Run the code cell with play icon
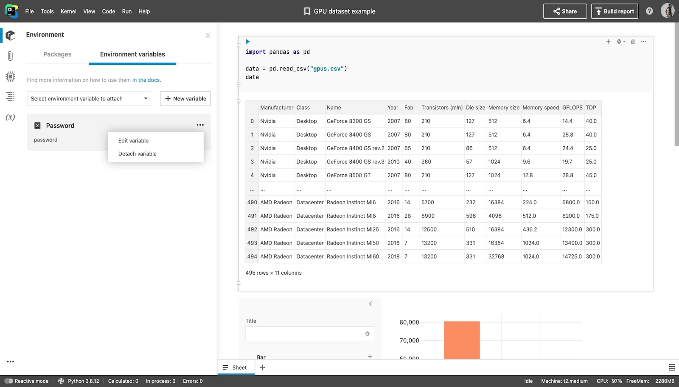 (248, 42)
